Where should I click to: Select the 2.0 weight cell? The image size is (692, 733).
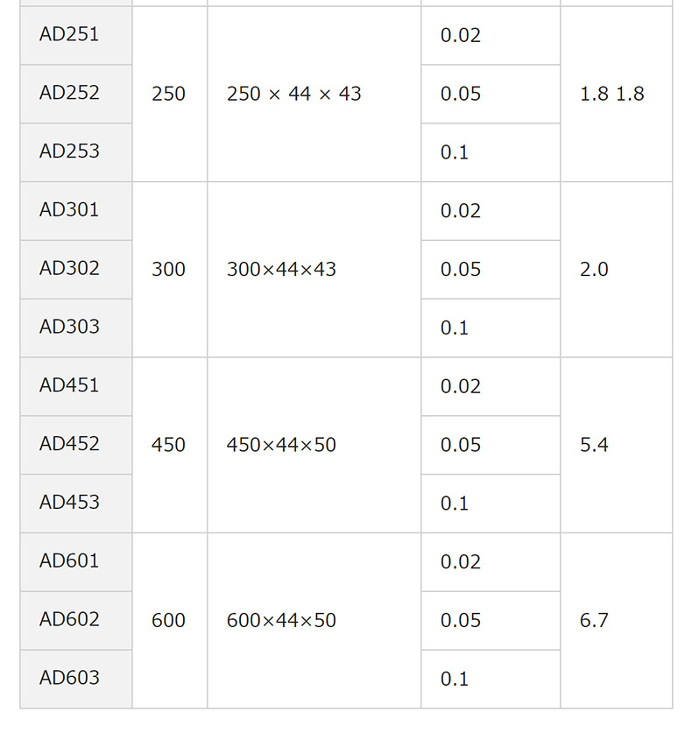pyautogui.click(x=595, y=269)
